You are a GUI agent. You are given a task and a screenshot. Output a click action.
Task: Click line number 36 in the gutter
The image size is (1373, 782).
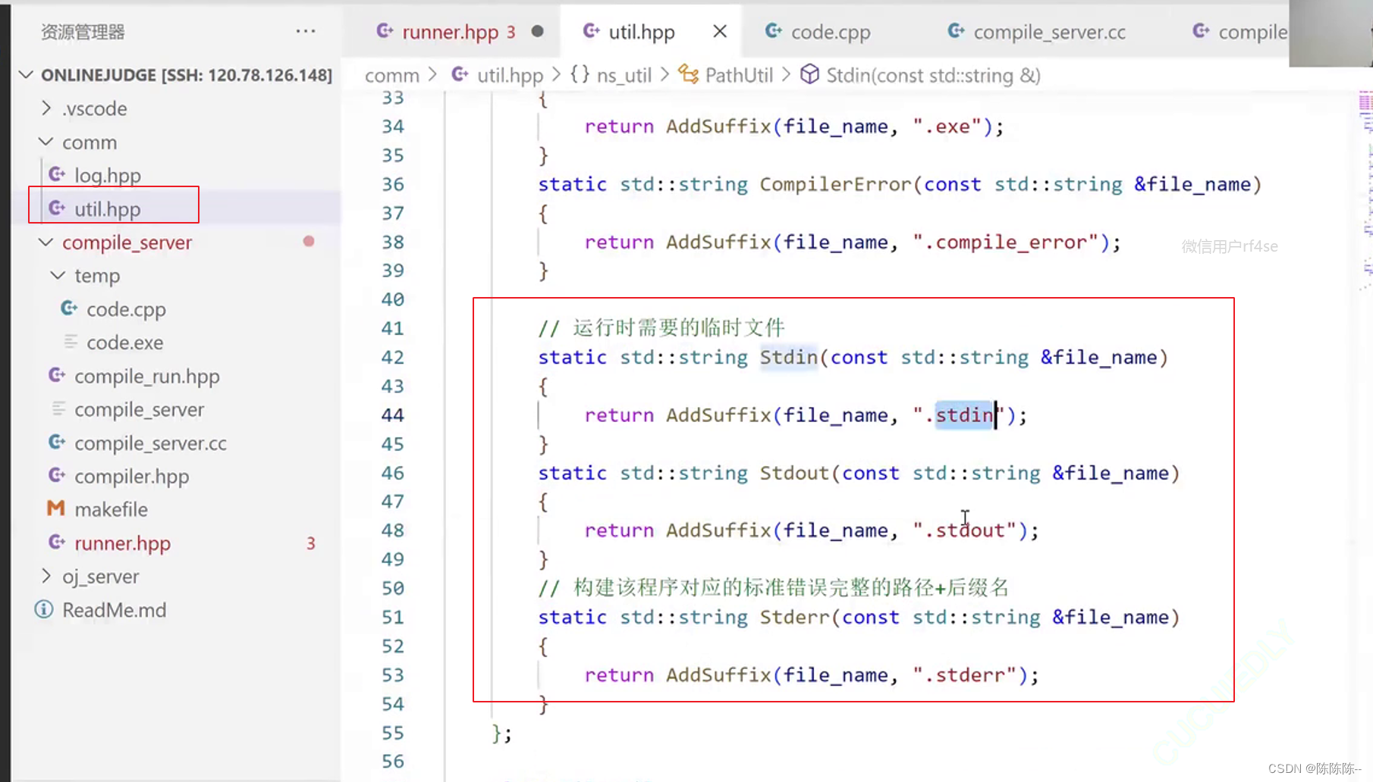(393, 184)
